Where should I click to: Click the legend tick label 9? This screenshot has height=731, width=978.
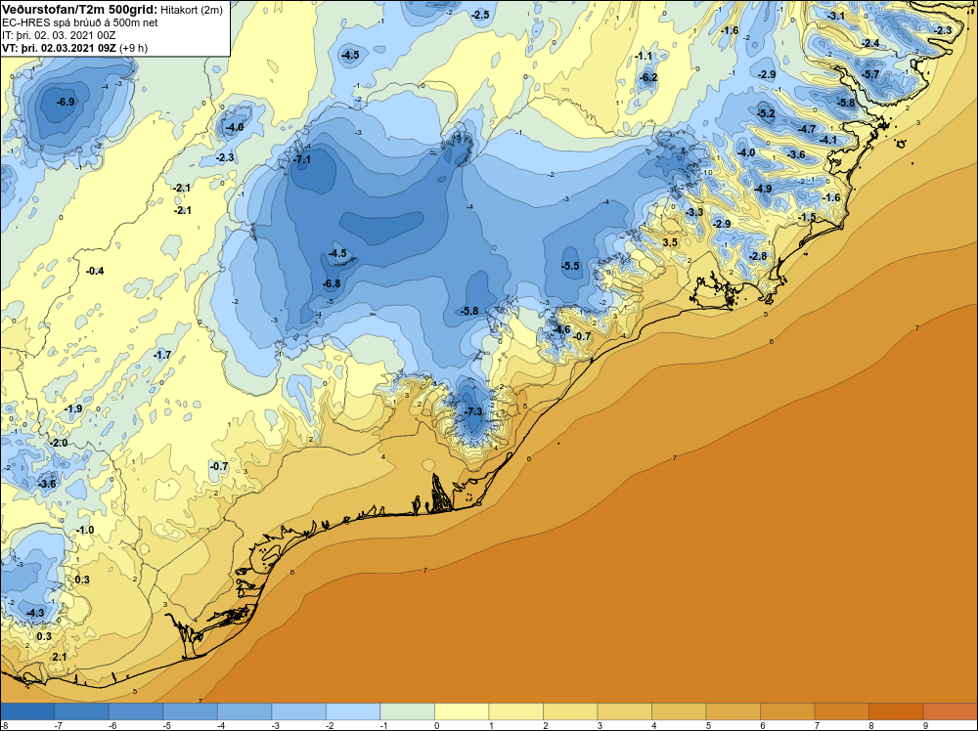(925, 725)
